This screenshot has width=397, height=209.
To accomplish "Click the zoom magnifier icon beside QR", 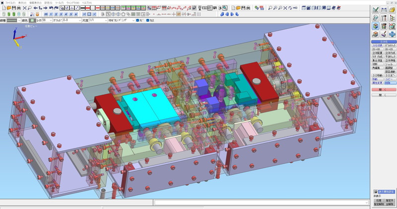I will (225, 8).
